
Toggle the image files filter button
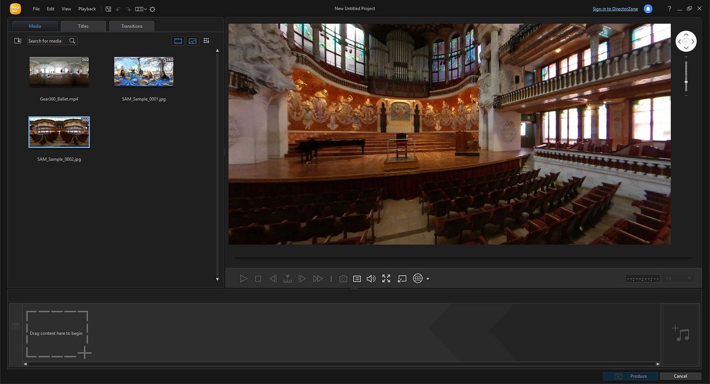tap(193, 41)
